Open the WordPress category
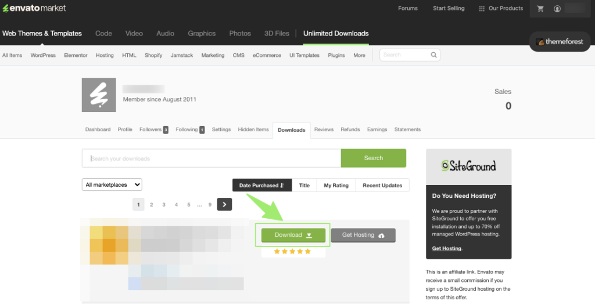Image resolution: width=595 pixels, height=304 pixels. coord(43,55)
